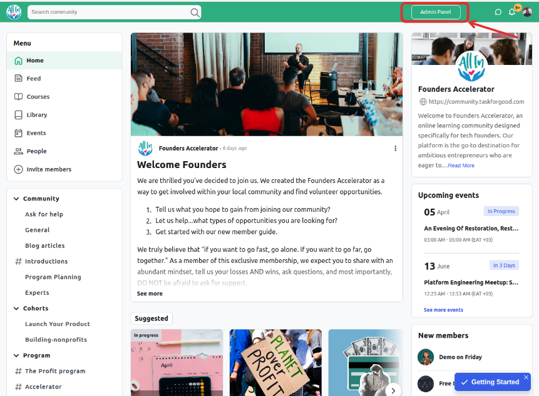Click the Events calendar icon
539x396 pixels.
(18, 133)
